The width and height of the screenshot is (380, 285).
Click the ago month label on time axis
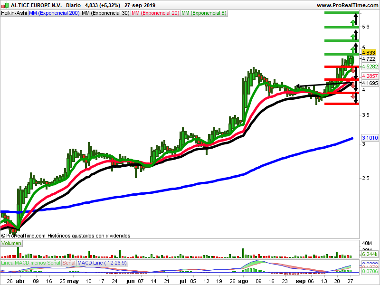click(x=243, y=281)
